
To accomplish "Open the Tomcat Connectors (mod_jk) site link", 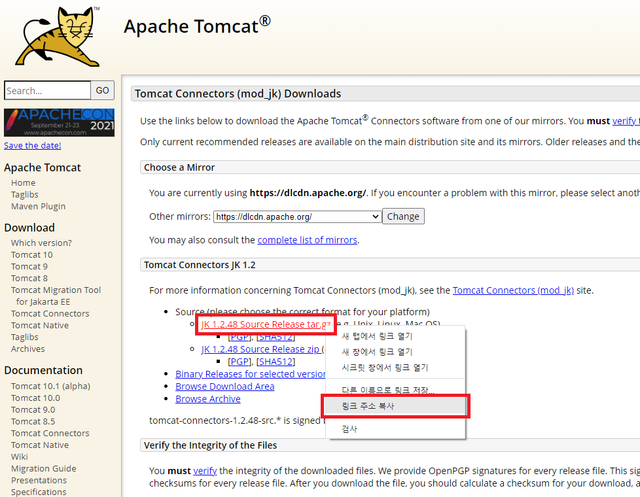I will point(513,290).
